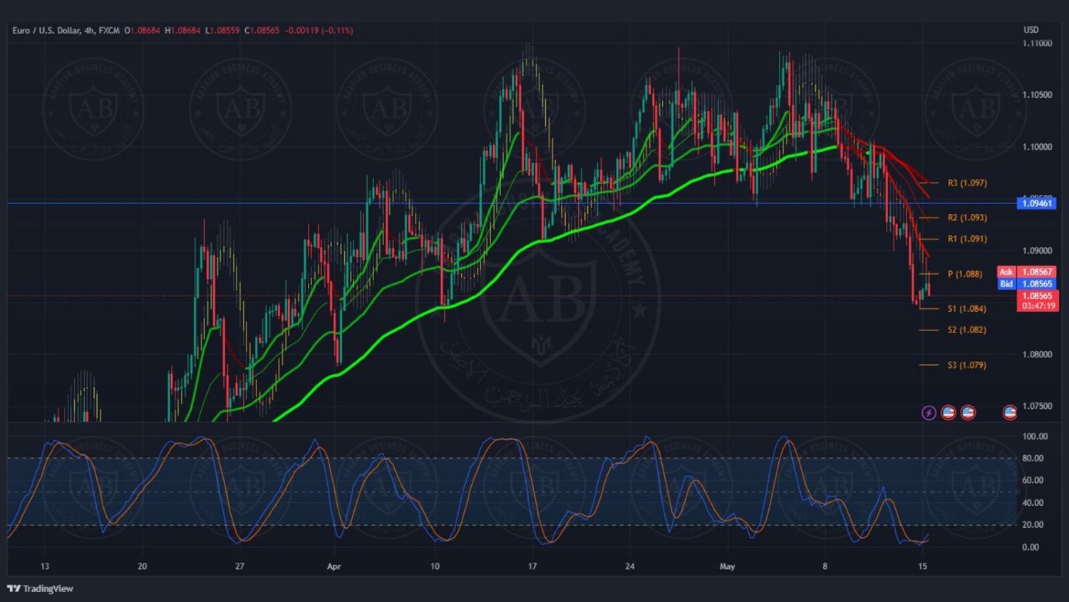Click the blue 1.09461 price line label
This screenshot has height=602, width=1069.
[x=1037, y=203]
